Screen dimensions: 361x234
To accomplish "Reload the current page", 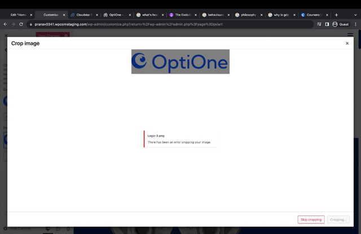I will click(21, 24).
